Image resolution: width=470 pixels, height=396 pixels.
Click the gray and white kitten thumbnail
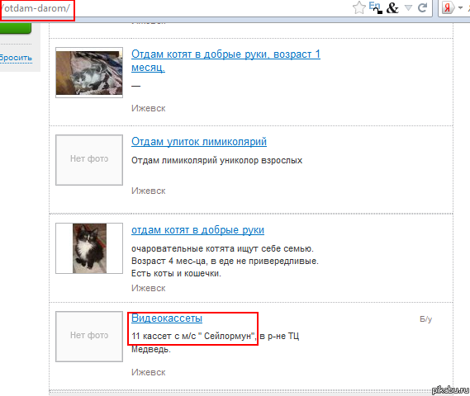[x=89, y=73]
